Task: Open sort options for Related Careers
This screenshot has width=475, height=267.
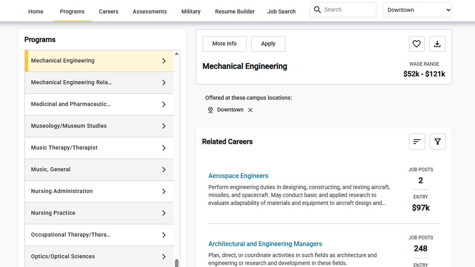Action: click(417, 142)
